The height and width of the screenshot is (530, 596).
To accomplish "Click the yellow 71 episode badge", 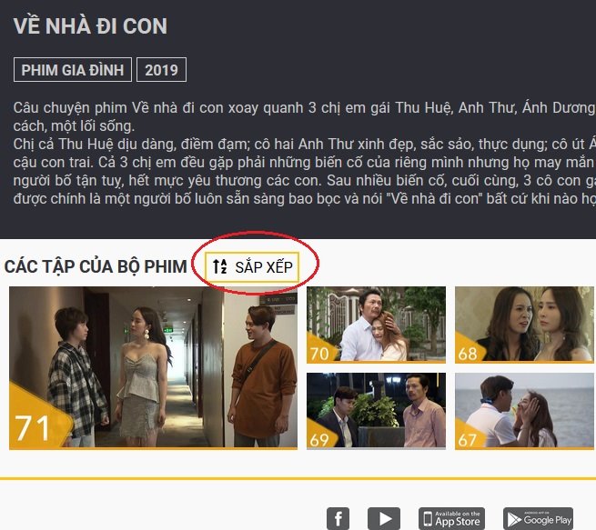I will click(x=36, y=419).
